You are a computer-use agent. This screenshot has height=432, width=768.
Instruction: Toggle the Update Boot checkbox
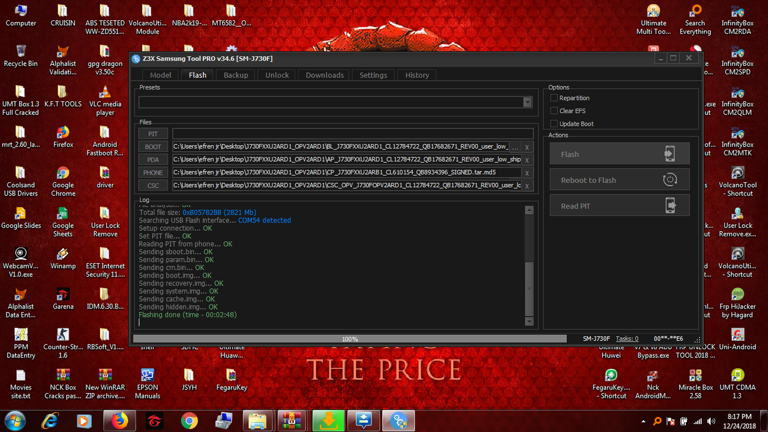[x=554, y=124]
